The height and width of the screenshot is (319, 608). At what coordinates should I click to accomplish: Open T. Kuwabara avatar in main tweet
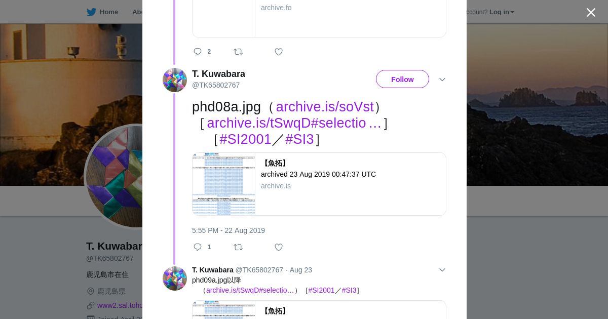tap(175, 80)
